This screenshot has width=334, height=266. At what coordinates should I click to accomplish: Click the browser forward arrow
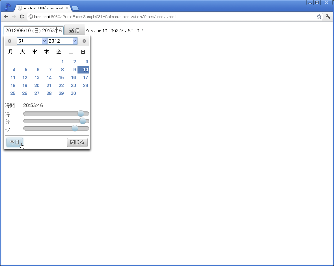click(14, 17)
